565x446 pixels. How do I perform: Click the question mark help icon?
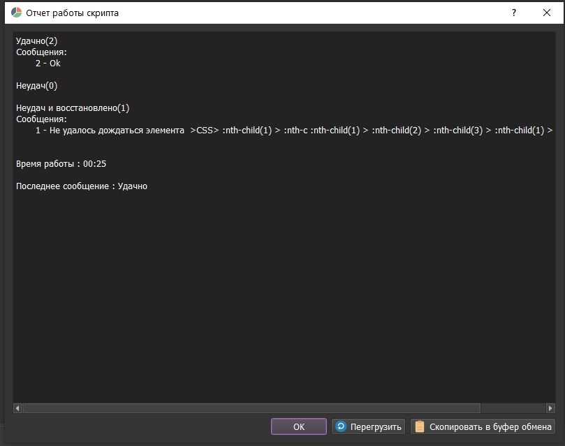pyautogui.click(x=513, y=13)
